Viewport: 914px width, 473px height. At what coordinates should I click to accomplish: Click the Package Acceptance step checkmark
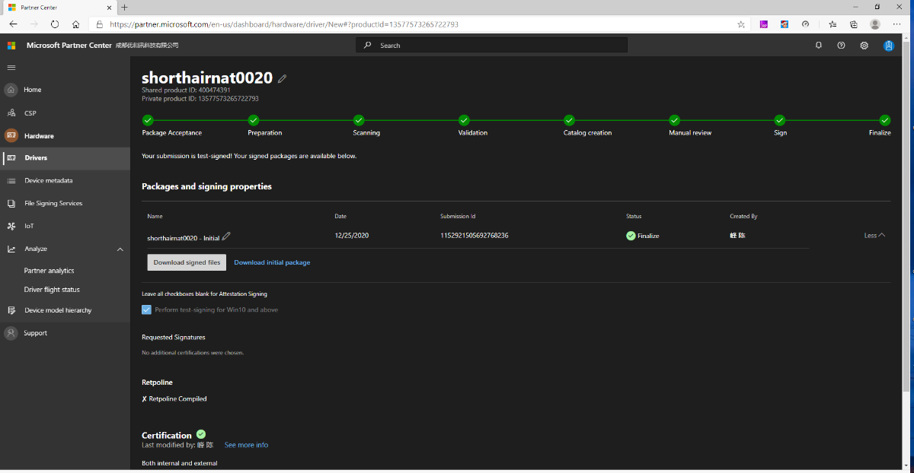coord(148,120)
